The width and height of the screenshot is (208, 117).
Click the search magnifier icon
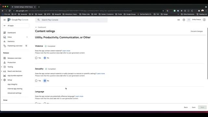[x=38, y=20]
